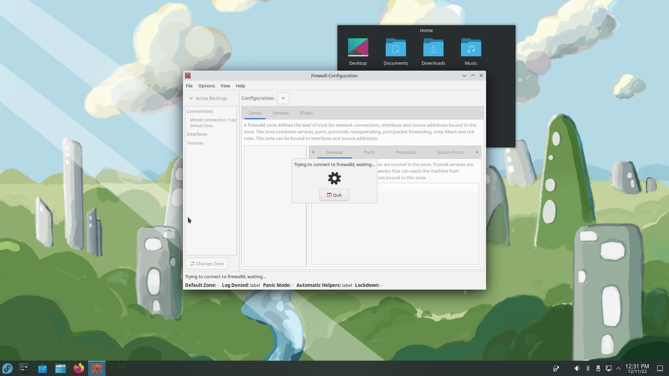This screenshot has width=669, height=376.
Task: Click the 'Log Denied:' status label
Action: [236, 285]
